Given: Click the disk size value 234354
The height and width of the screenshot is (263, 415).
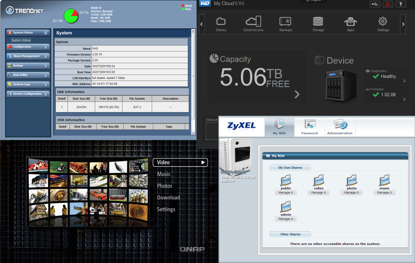Looking at the screenshot, I should click(81, 107).
